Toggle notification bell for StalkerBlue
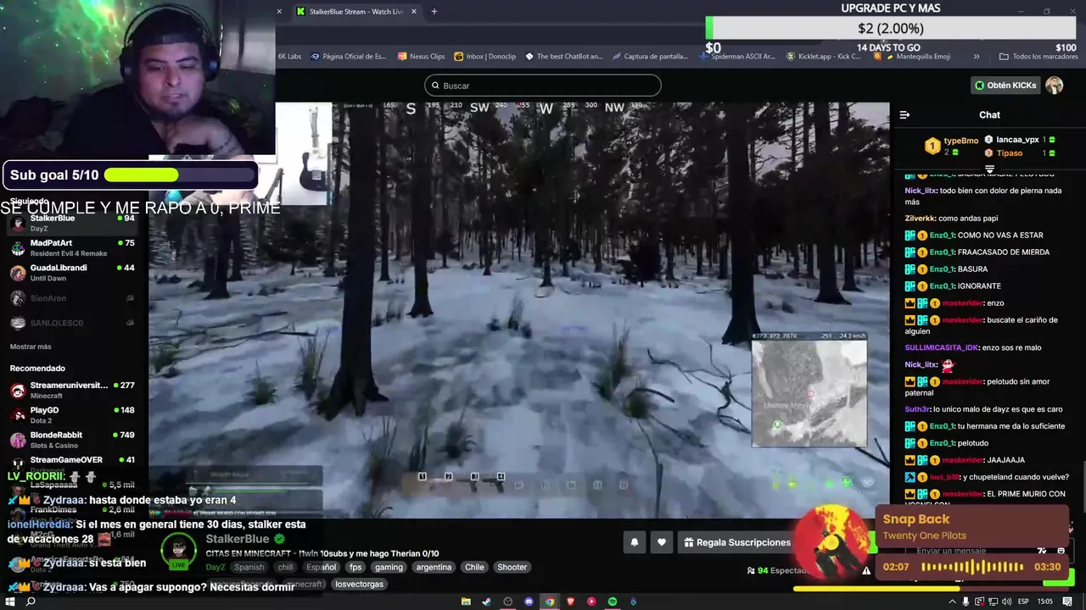1086x610 pixels. click(x=634, y=542)
